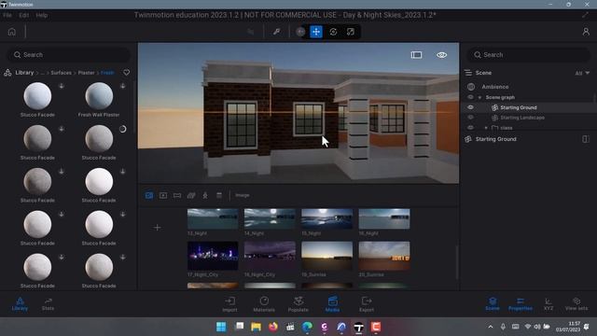Open the Media dock tab

coord(332,304)
